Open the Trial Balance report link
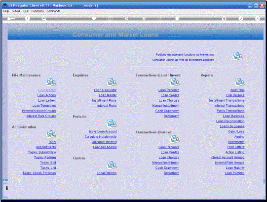The image size is (267, 202). [235, 95]
